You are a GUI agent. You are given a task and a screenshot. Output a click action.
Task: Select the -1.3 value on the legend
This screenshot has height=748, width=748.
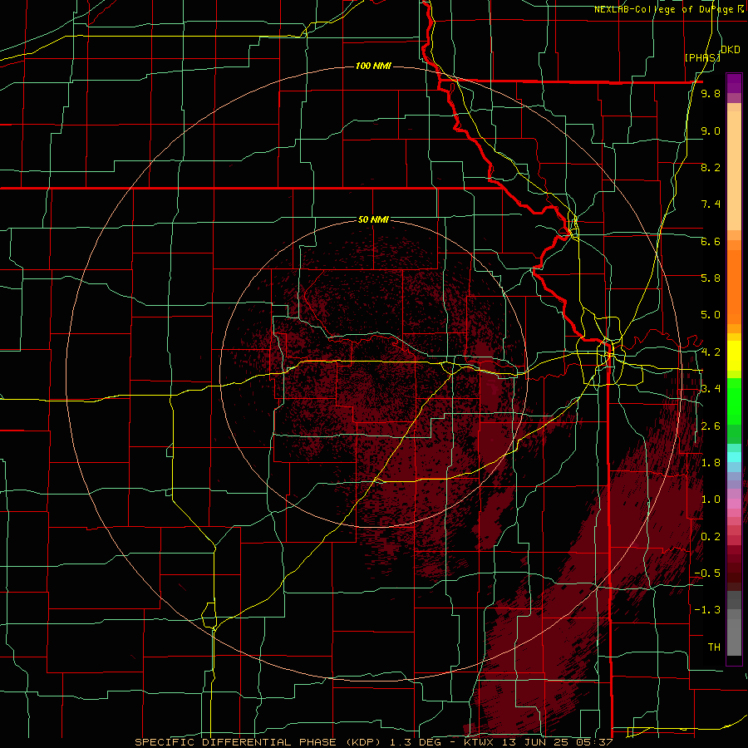(x=707, y=610)
